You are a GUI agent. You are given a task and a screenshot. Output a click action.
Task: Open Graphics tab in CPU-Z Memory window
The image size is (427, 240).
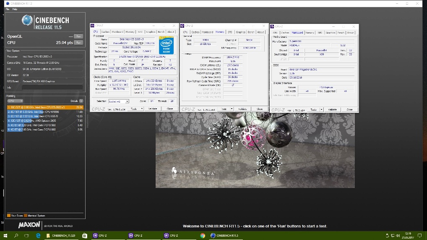240,32
